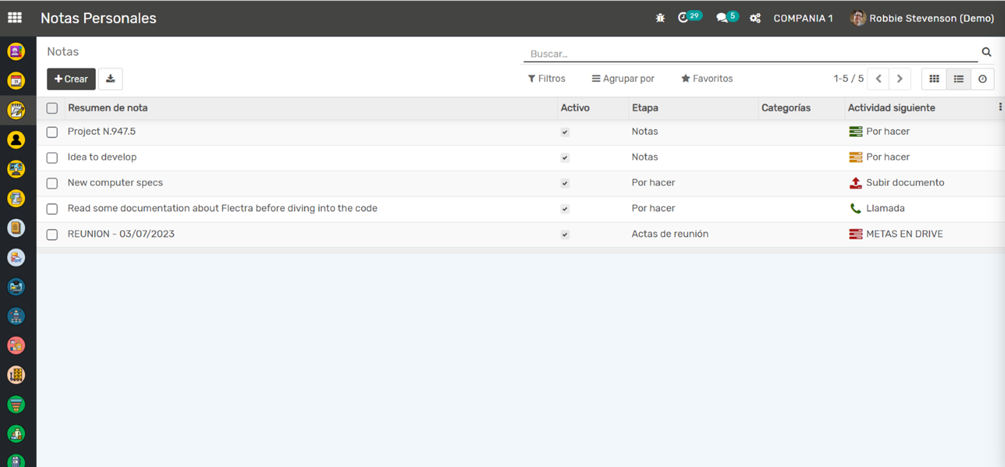
Task: Open Robbie Stevenson user menu
Action: (x=922, y=19)
